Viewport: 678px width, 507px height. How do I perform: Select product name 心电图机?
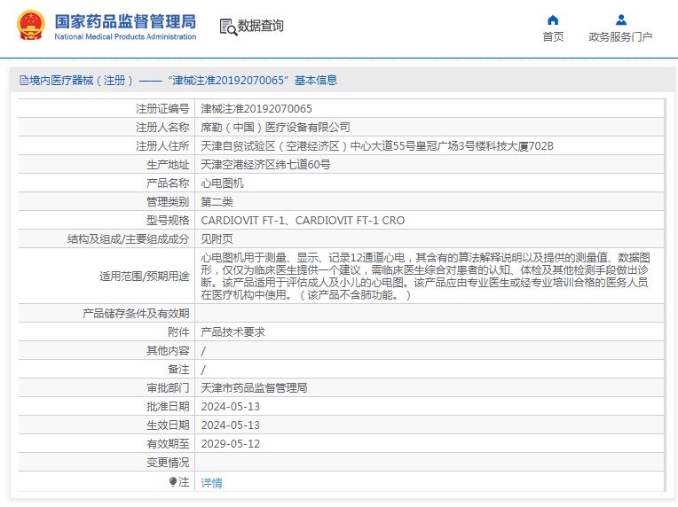(222, 183)
